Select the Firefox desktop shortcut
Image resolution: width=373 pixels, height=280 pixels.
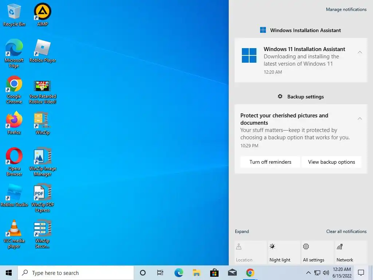(x=14, y=123)
